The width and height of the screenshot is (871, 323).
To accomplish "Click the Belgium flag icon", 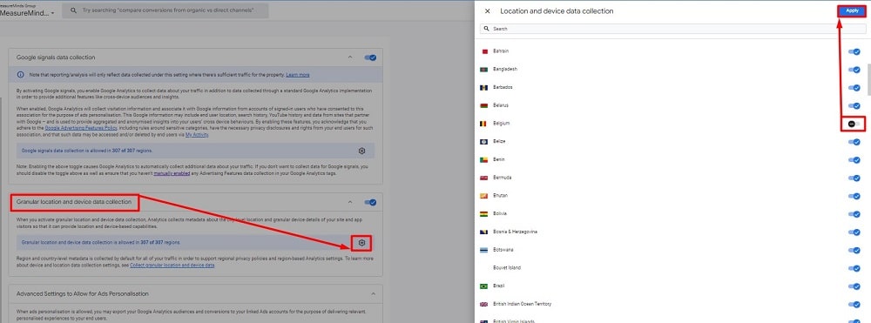I will (484, 124).
